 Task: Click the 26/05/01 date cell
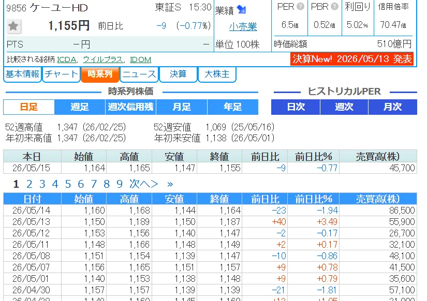coord(32,279)
